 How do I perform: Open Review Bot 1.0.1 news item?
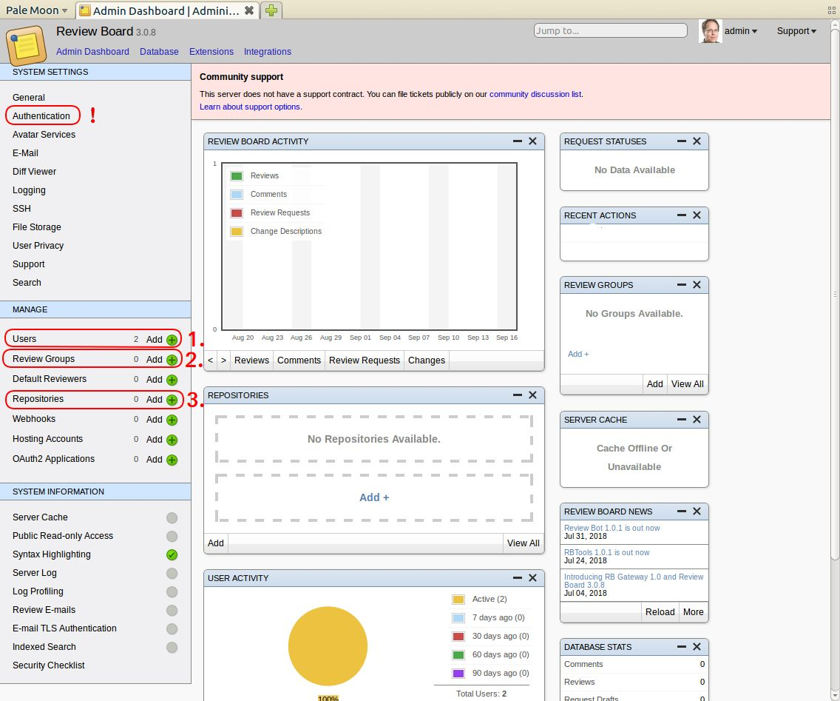coord(612,528)
